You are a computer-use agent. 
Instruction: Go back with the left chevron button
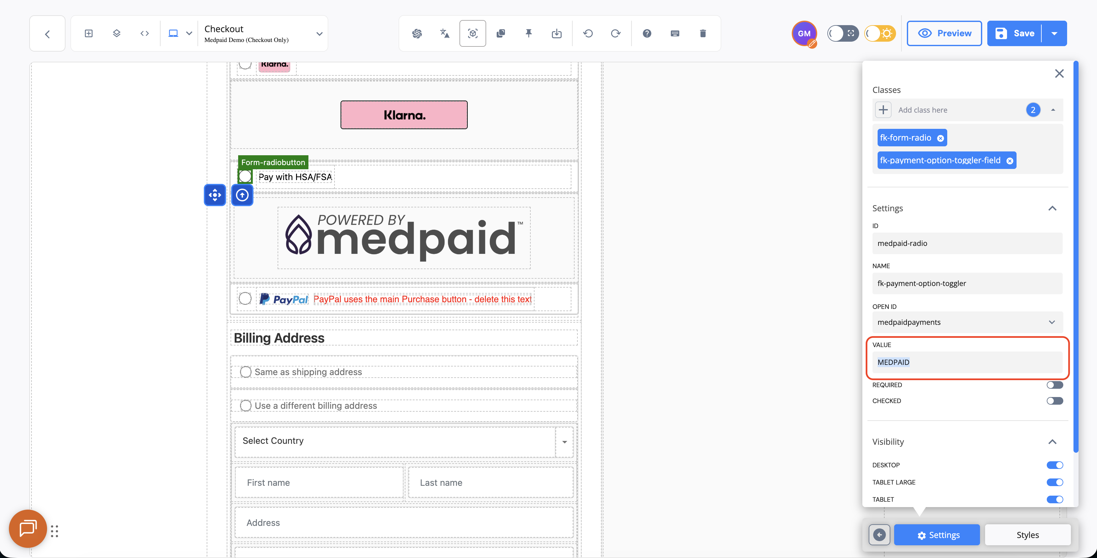[47, 34]
